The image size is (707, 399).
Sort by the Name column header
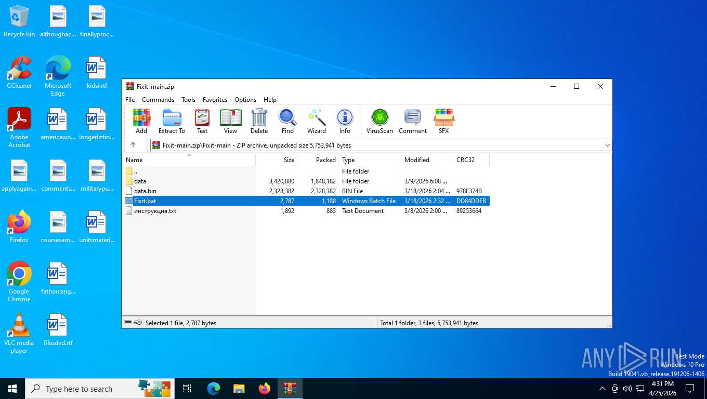coord(189,160)
